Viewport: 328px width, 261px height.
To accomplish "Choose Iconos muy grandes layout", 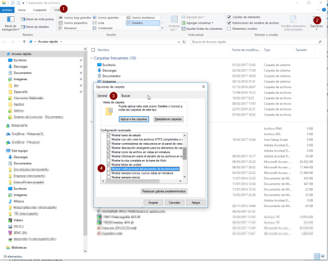I will coord(75,17).
